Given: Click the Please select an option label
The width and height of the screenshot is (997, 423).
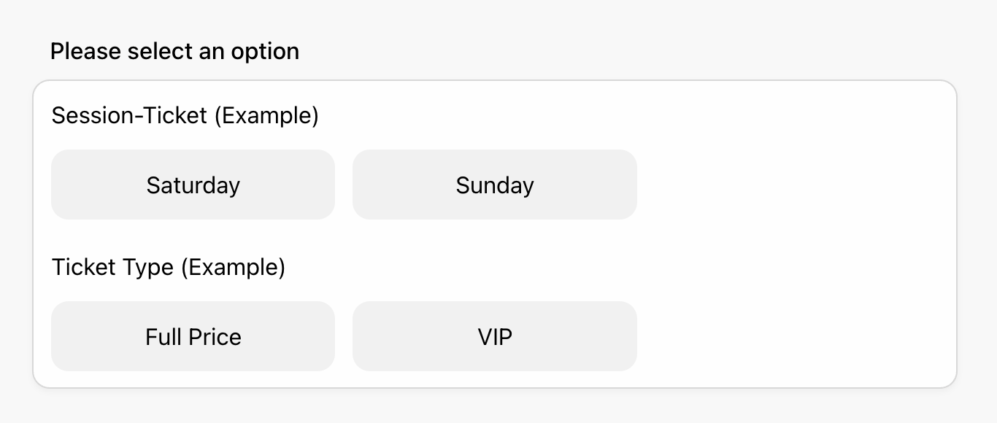Looking at the screenshot, I should tap(174, 51).
